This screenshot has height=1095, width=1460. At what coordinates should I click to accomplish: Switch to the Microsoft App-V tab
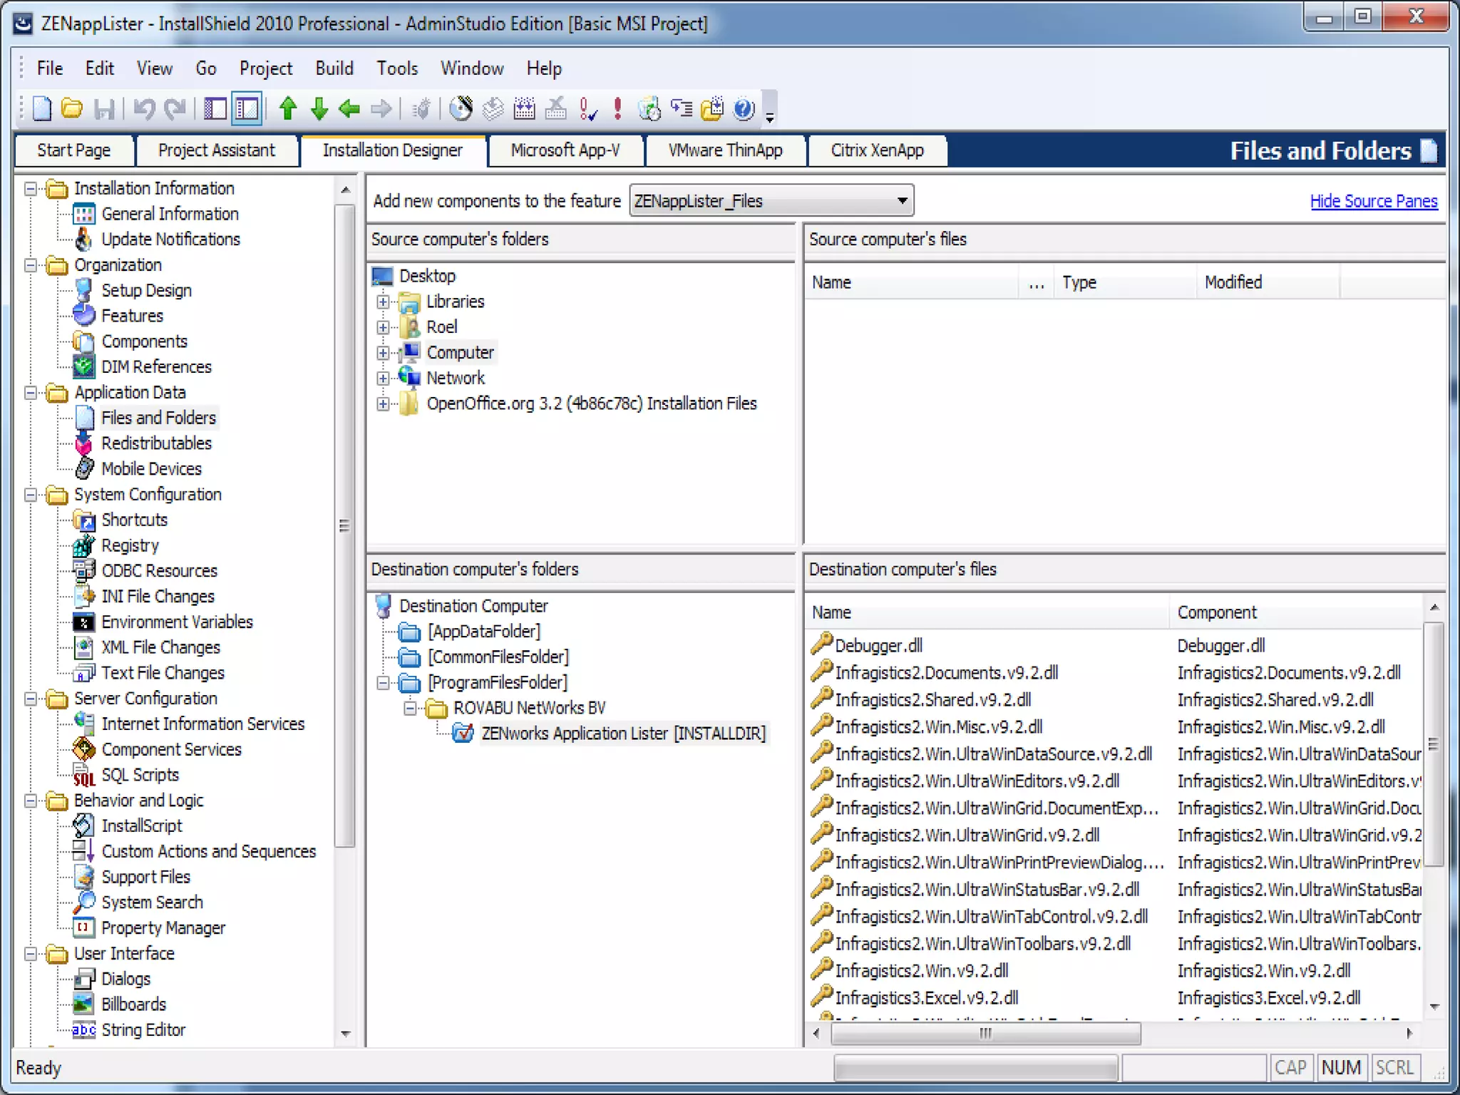point(565,150)
